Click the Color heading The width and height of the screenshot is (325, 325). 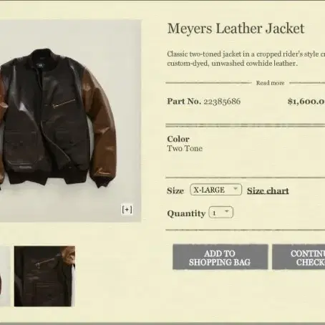(x=178, y=139)
